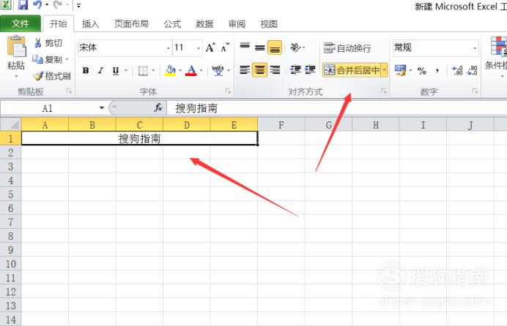
Task: Click the fx insert function icon
Action: click(158, 107)
